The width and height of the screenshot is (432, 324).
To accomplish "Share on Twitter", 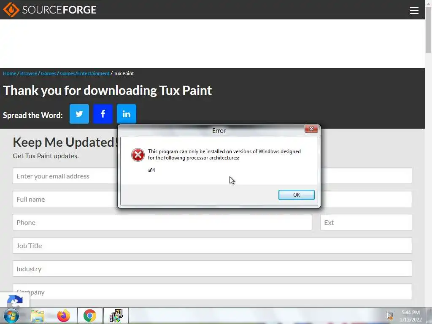I will pos(79,114).
